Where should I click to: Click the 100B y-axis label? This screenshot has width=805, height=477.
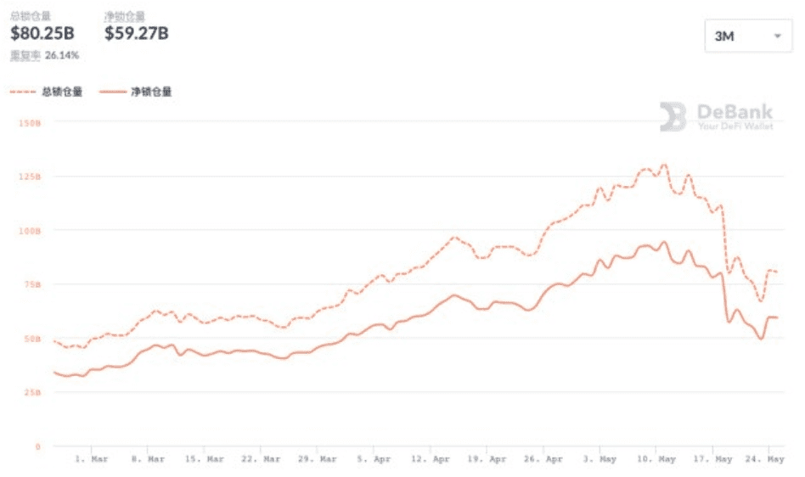coord(29,230)
